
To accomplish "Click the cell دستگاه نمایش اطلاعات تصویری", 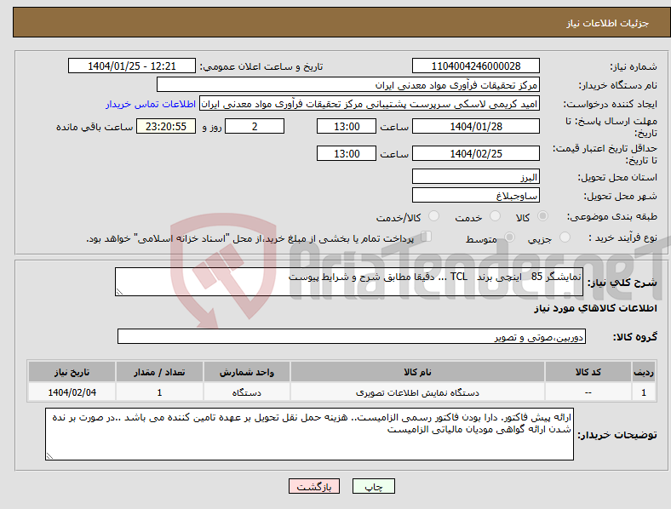I will coord(417,392).
